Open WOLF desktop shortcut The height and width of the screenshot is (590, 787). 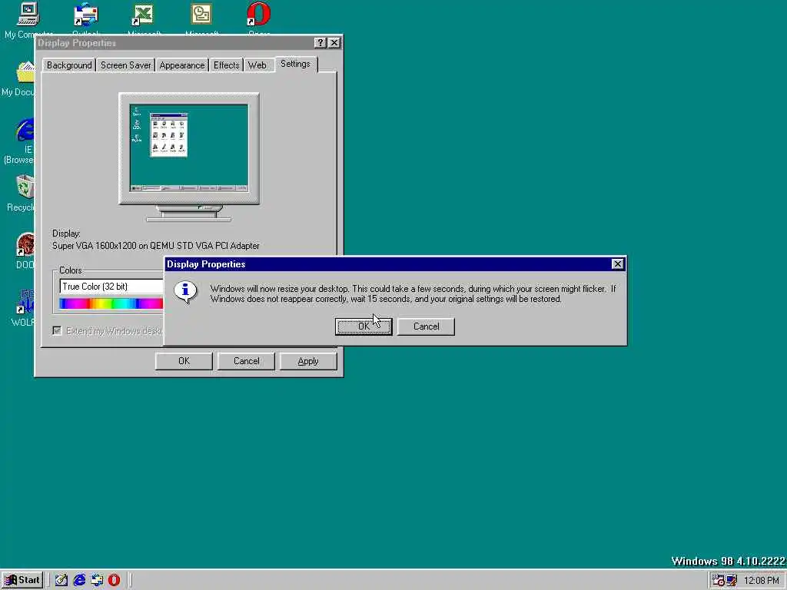(x=25, y=302)
